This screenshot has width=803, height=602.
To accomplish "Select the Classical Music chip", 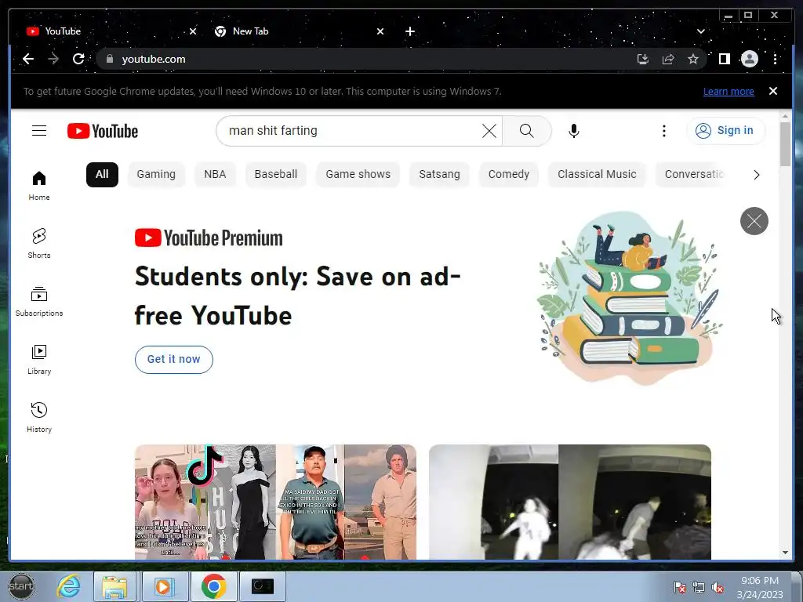I will pos(597,175).
